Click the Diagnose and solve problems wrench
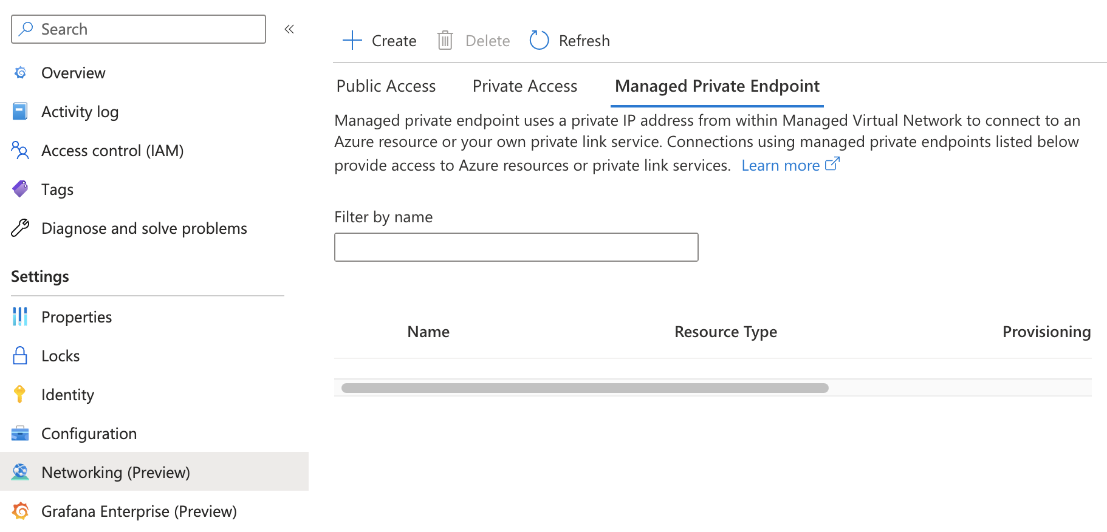The image size is (1107, 532). (20, 228)
